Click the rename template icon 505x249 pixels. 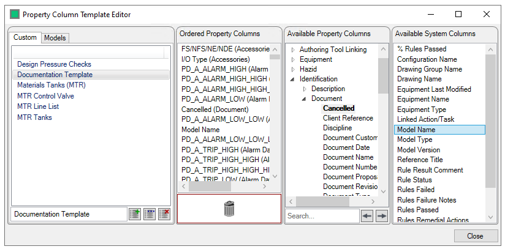[x=149, y=214]
